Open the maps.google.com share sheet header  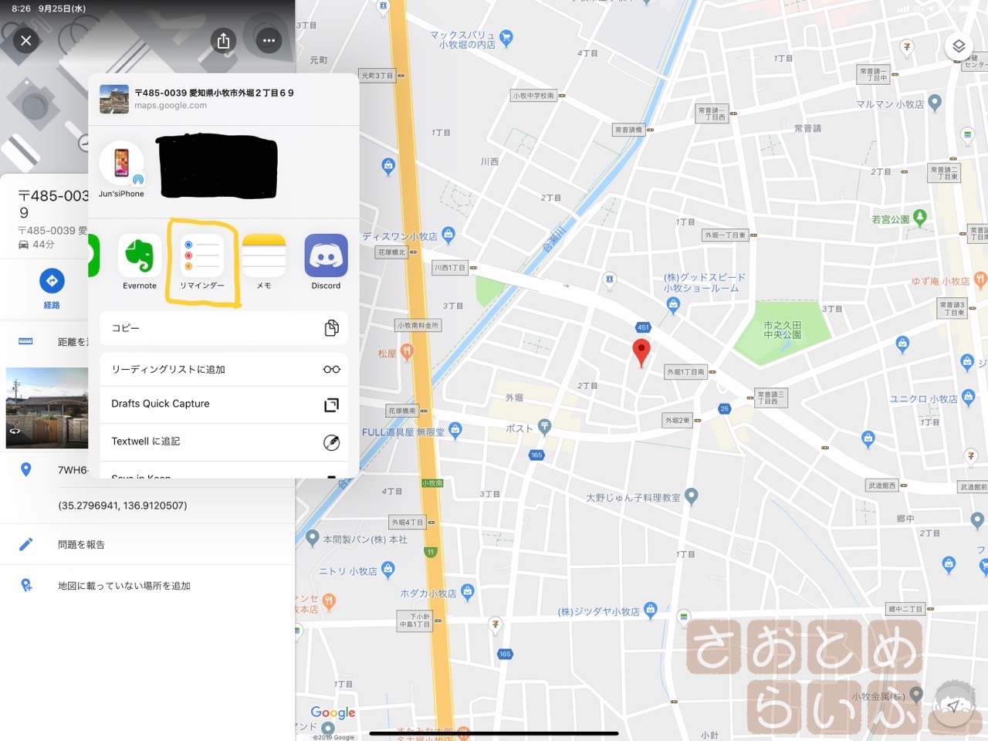(224, 99)
